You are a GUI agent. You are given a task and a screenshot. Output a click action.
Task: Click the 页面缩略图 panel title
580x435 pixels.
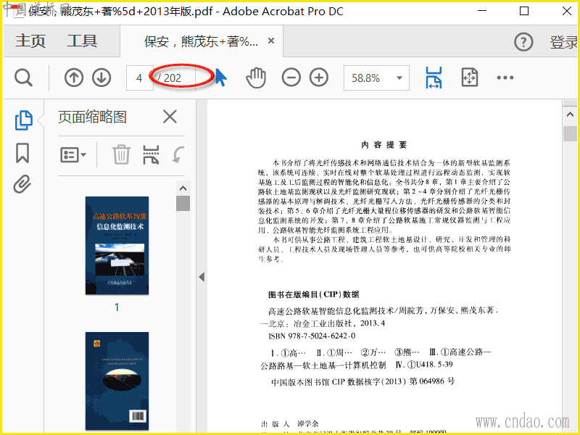coord(93,117)
